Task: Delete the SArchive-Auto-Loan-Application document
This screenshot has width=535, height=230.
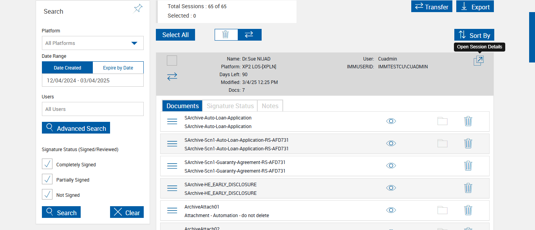Action: 468,121
